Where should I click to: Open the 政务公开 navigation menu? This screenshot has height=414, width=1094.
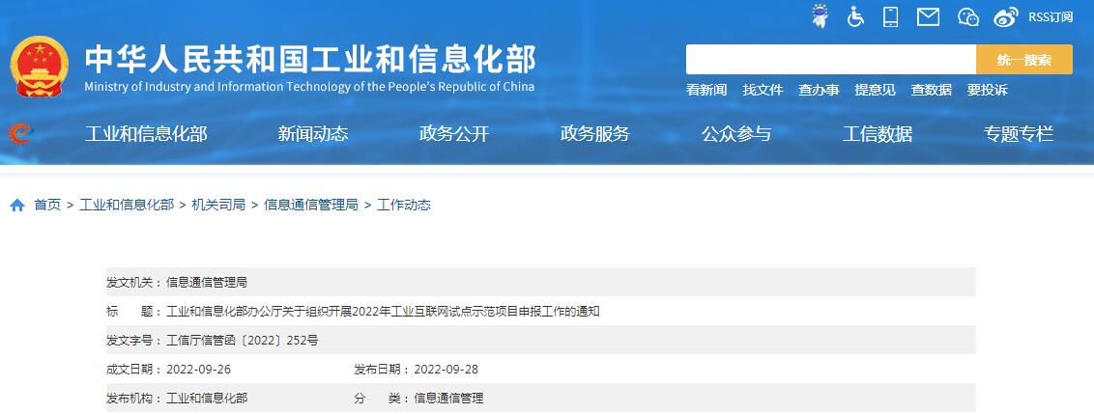click(x=454, y=134)
